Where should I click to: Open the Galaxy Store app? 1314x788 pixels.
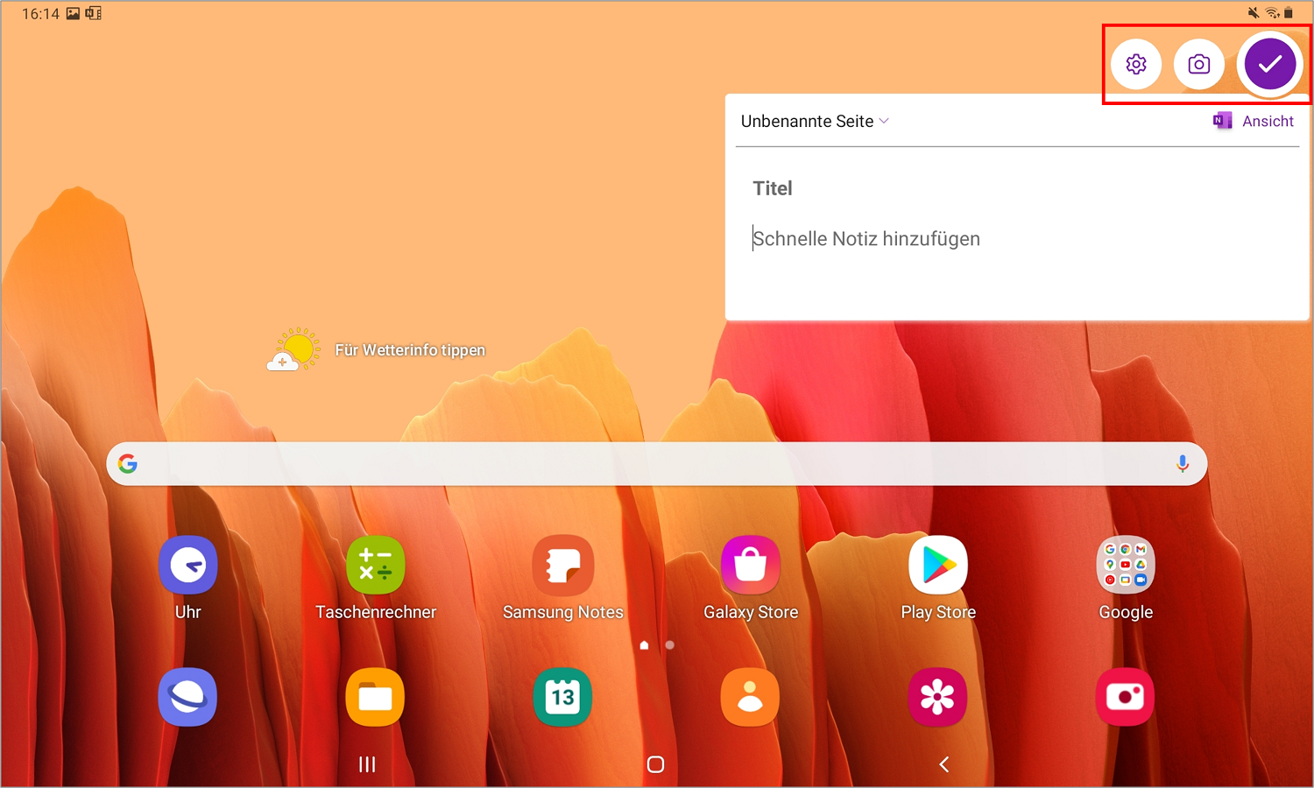click(x=751, y=578)
